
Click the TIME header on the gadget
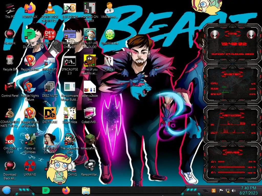coord(232,34)
